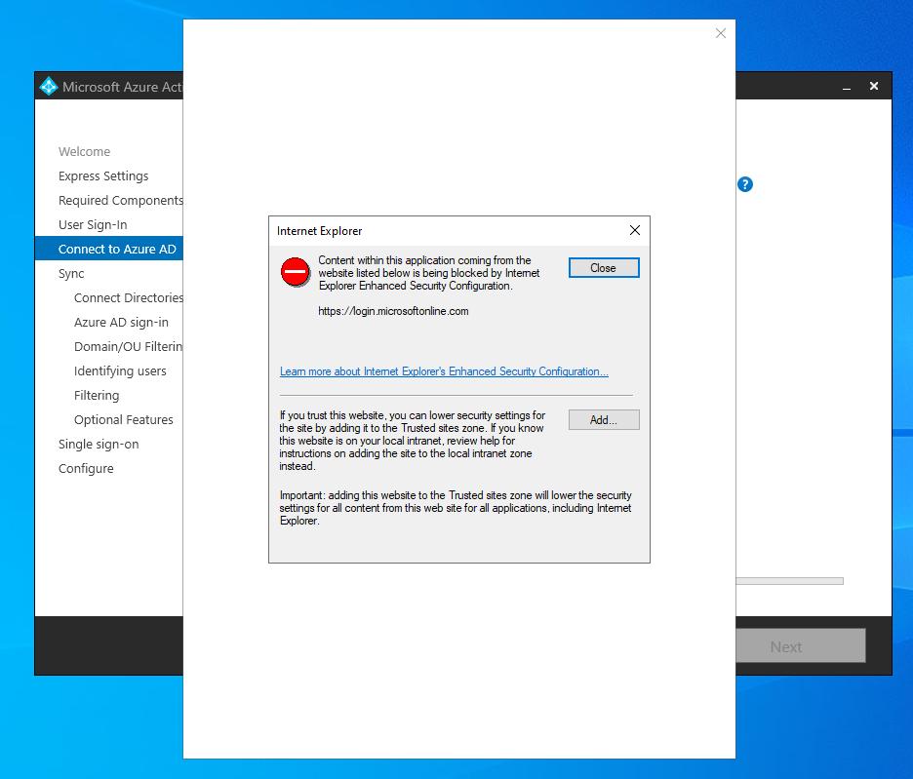Click the Internet Explorer dialog title
This screenshot has height=779, width=913.
coord(319,231)
